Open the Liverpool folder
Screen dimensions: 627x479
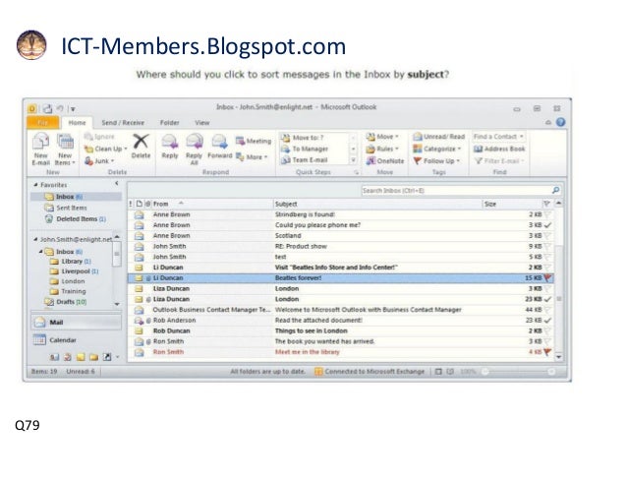click(x=74, y=271)
